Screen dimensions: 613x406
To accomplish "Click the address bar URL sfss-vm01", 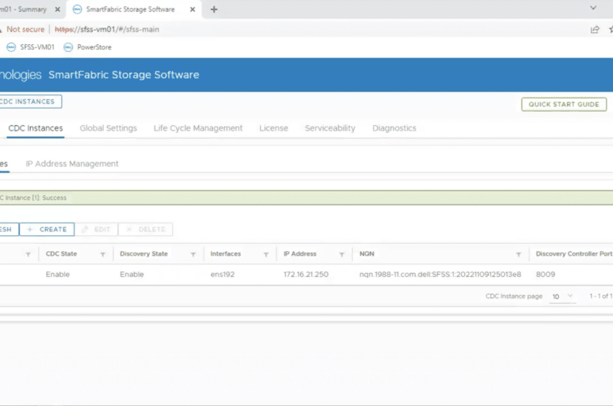I will point(107,29).
